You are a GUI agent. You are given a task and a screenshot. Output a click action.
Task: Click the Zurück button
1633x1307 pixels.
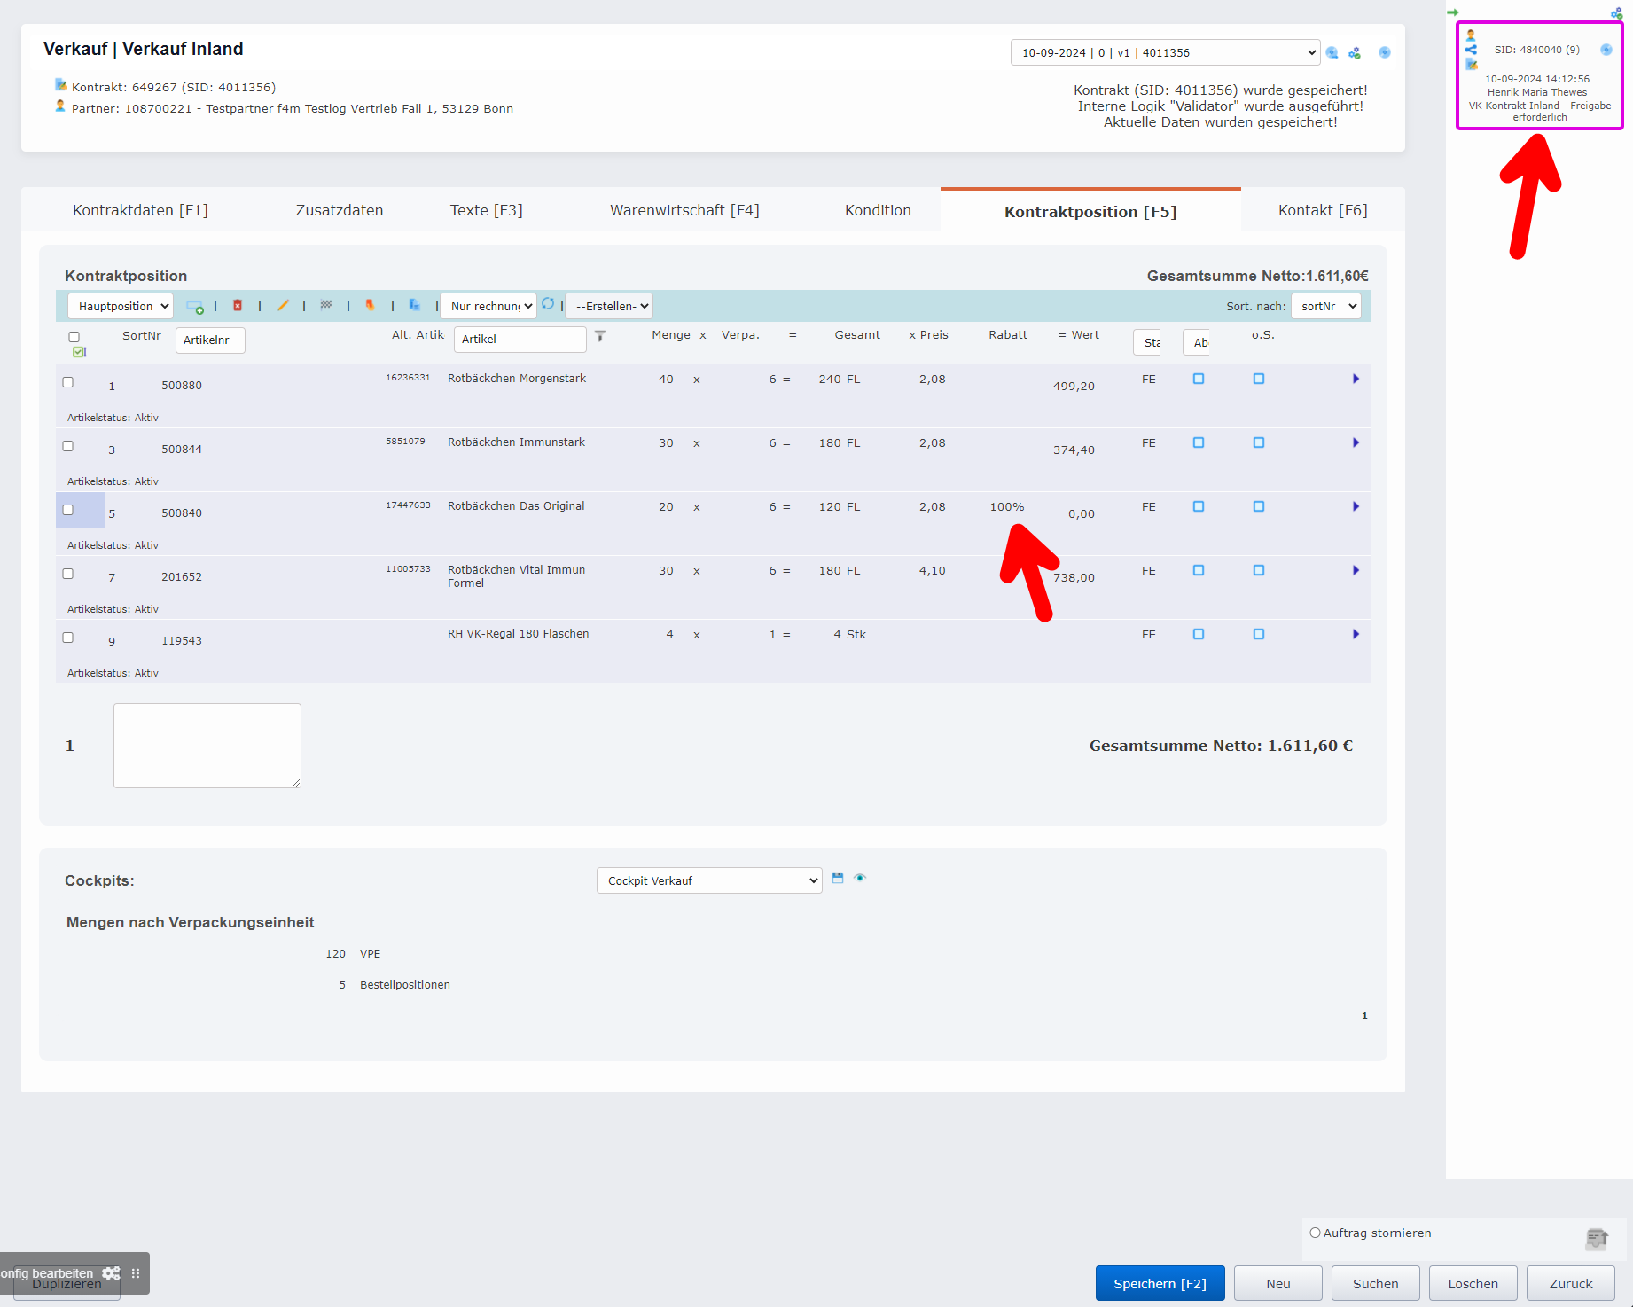point(1570,1283)
